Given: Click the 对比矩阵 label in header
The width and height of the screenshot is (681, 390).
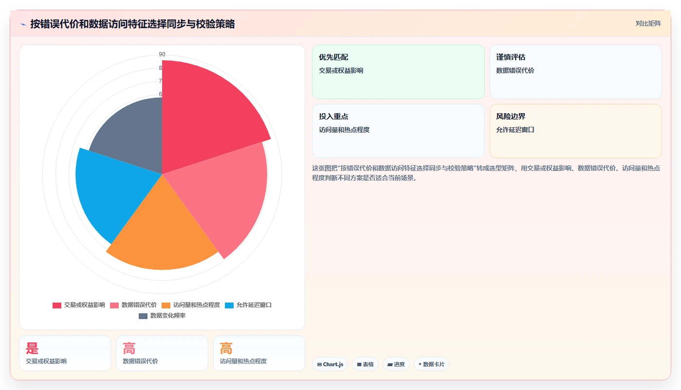Looking at the screenshot, I should point(648,23).
